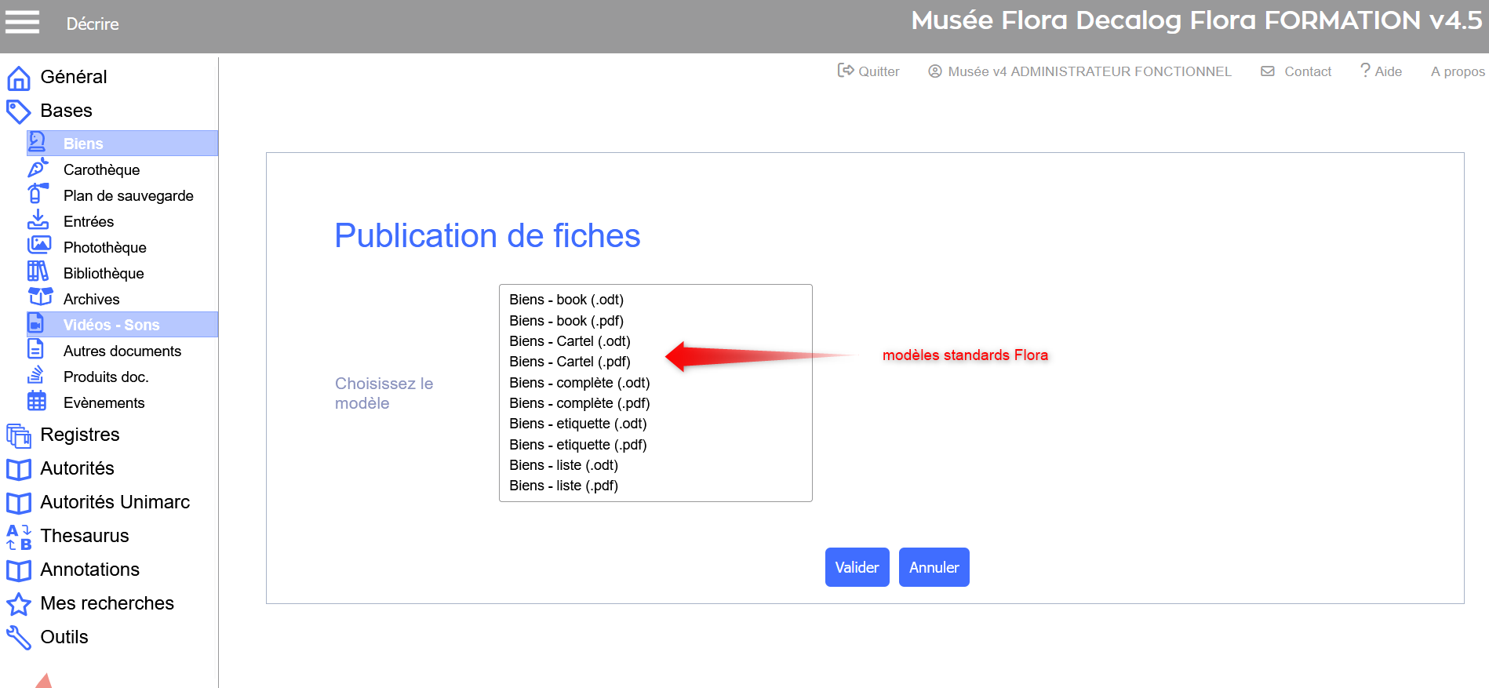Click the Autres documents file icon
The image size is (1489, 688).
(36, 349)
